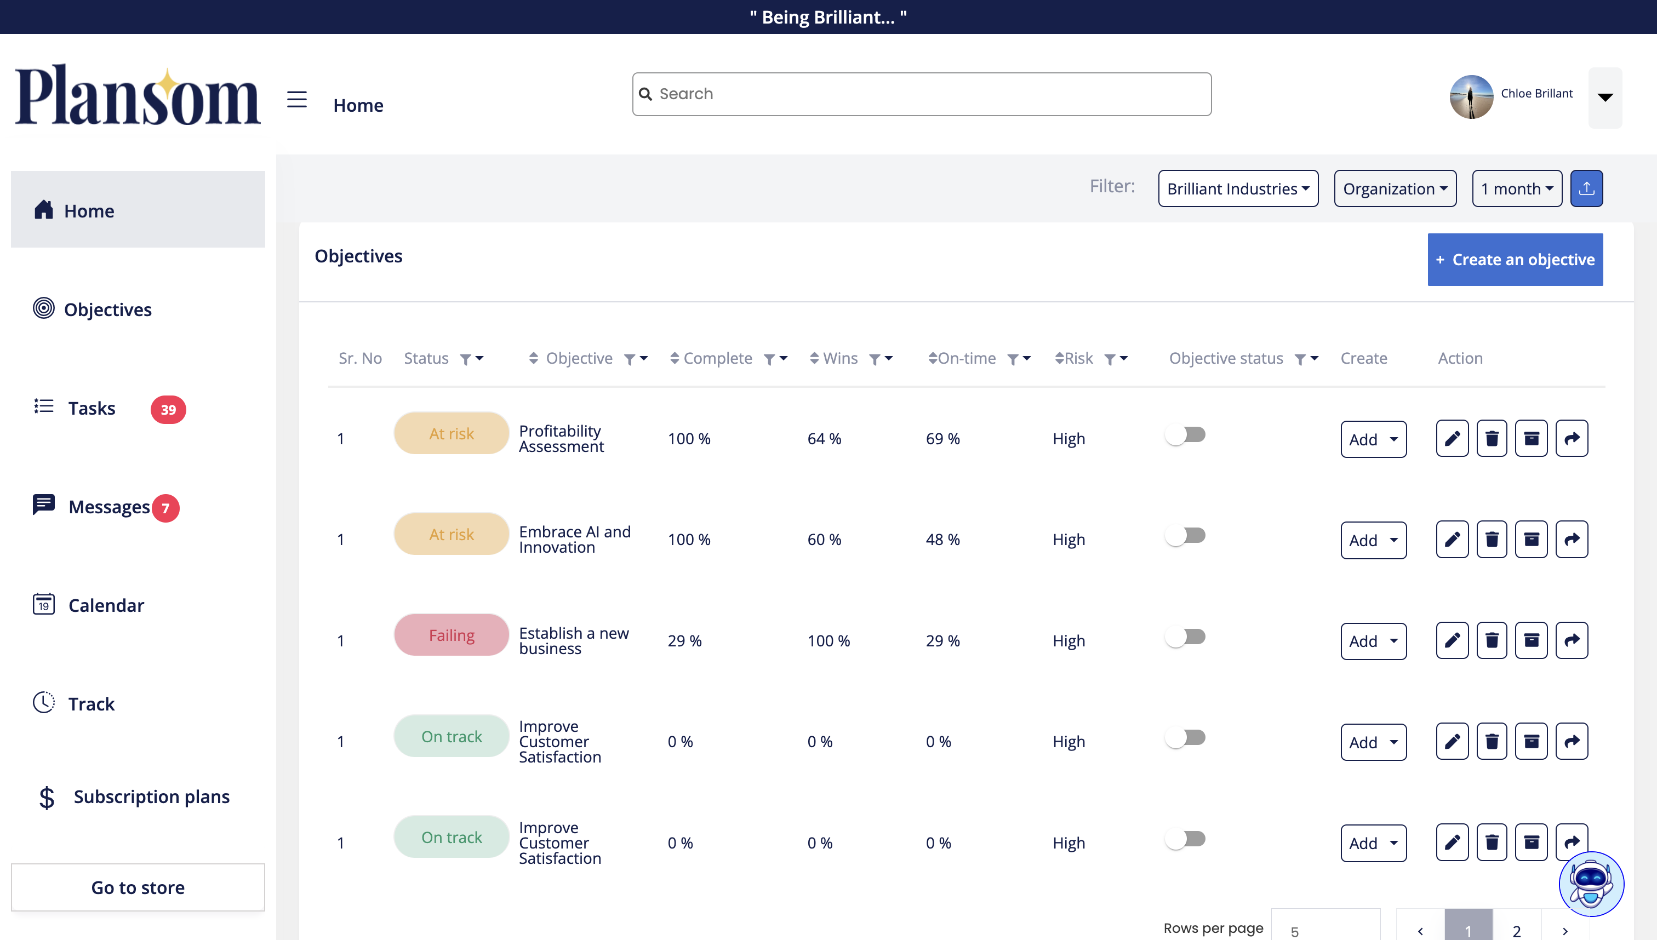Viewport: 1657px width, 940px height.
Task: Click the Status column filter icon
Action: pyautogui.click(x=465, y=359)
